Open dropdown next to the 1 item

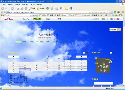point(80,15)
